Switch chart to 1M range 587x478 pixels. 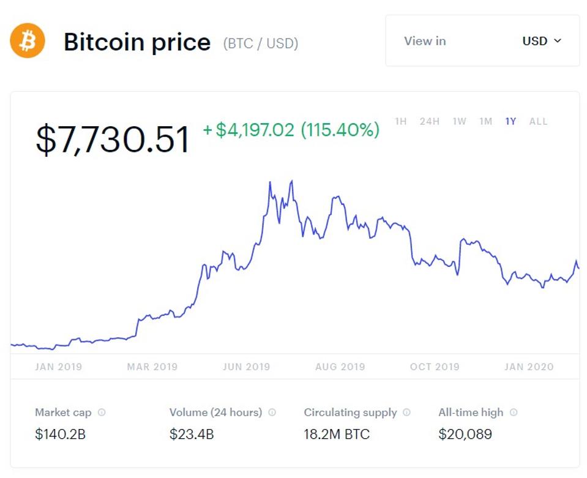point(486,121)
